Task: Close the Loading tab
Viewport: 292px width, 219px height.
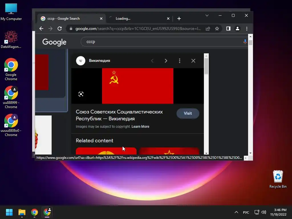Action: 168,19
